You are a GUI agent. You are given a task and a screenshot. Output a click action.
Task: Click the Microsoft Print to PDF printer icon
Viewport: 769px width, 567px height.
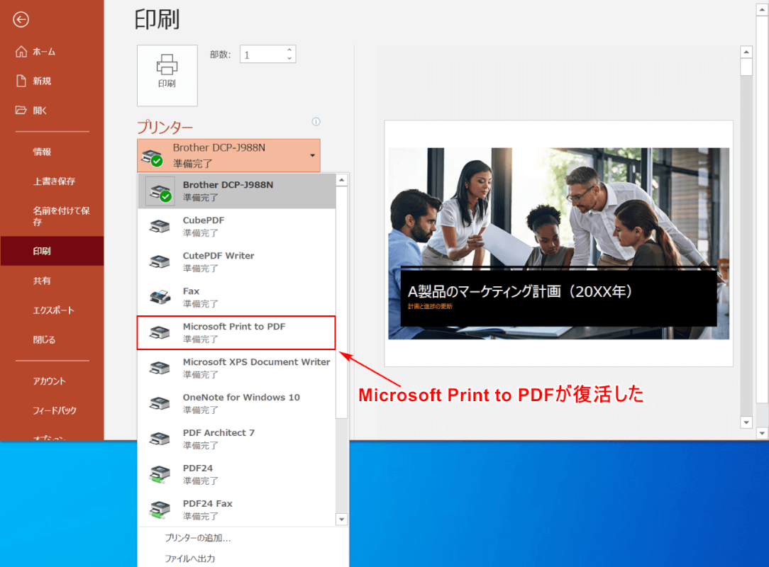pyautogui.click(x=159, y=332)
